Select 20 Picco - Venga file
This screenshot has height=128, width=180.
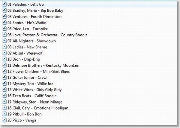tap(22, 120)
